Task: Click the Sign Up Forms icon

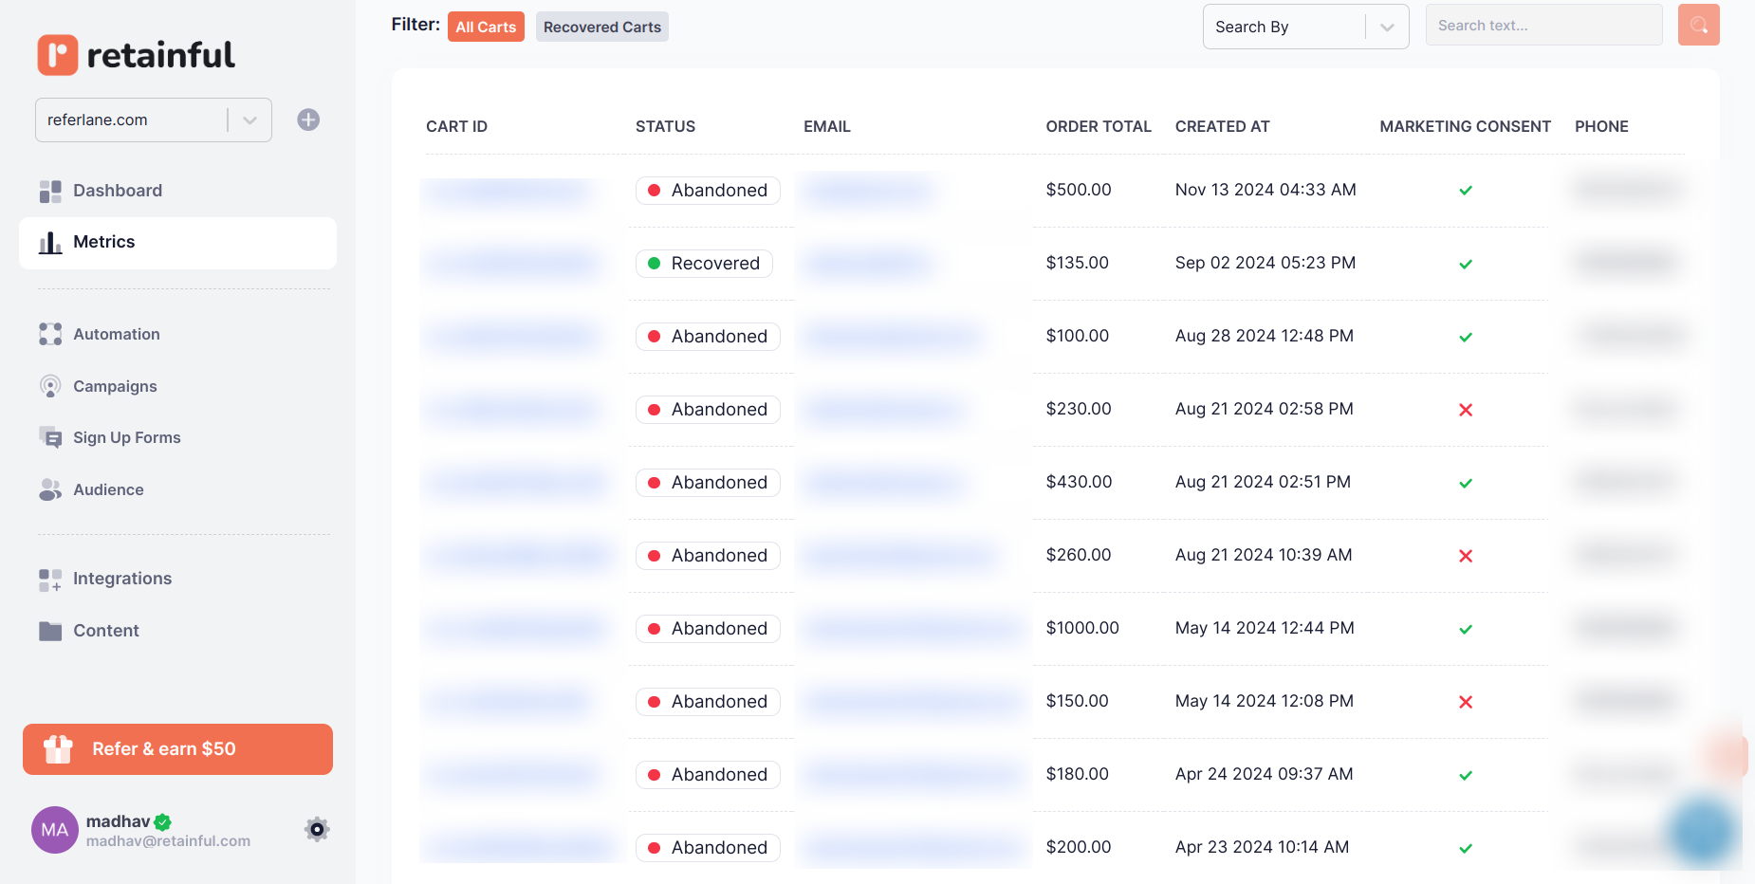Action: click(50, 437)
